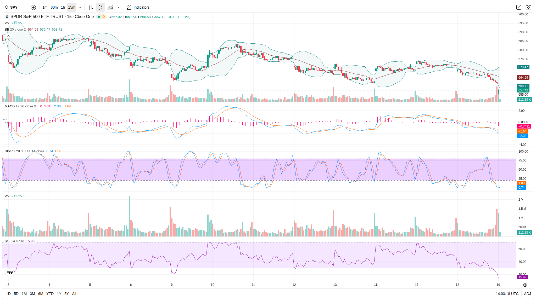
Task: Select the candlestick chart style icon
Action: [x=100, y=7]
